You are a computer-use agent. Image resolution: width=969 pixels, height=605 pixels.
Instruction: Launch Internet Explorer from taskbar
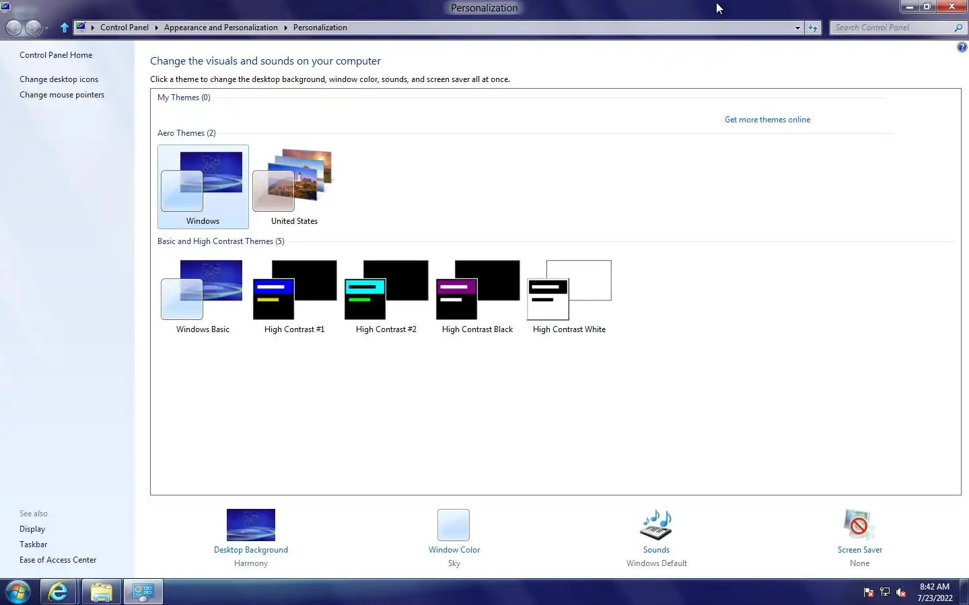coord(59,592)
